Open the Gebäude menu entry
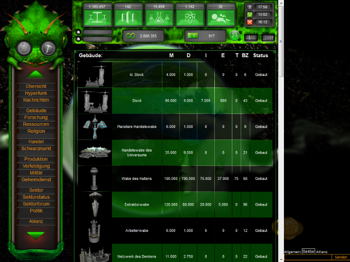Image resolution: width=350 pixels, height=262 pixels. point(35,110)
